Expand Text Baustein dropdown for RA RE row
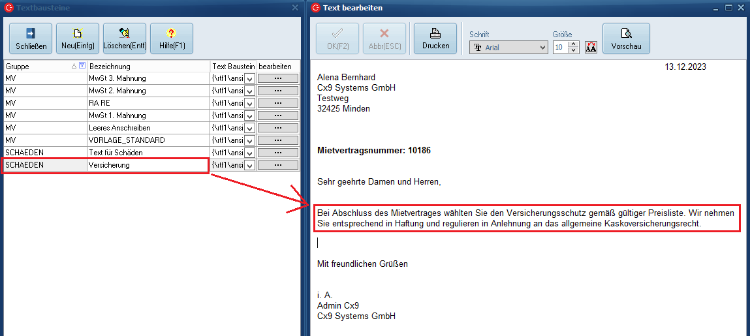This screenshot has width=750, height=336. (x=249, y=103)
